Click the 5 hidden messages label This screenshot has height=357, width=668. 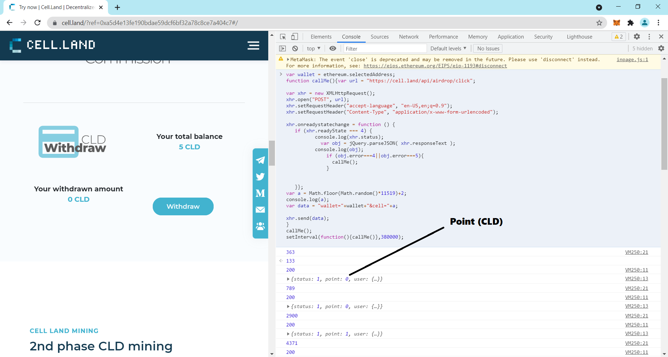click(642, 49)
